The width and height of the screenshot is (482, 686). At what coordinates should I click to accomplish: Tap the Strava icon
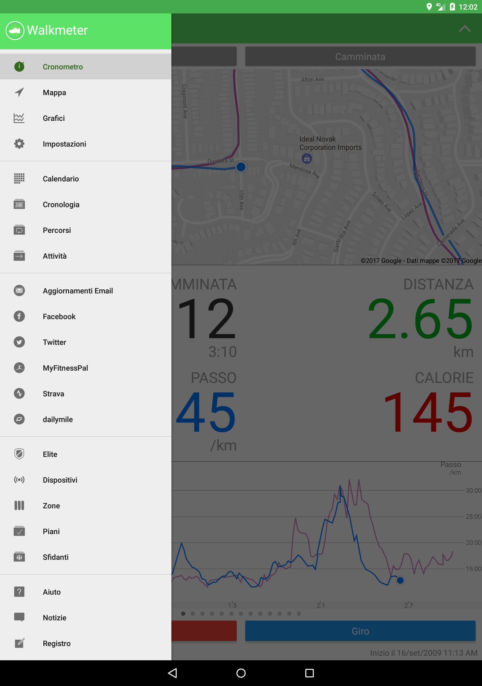click(x=19, y=393)
